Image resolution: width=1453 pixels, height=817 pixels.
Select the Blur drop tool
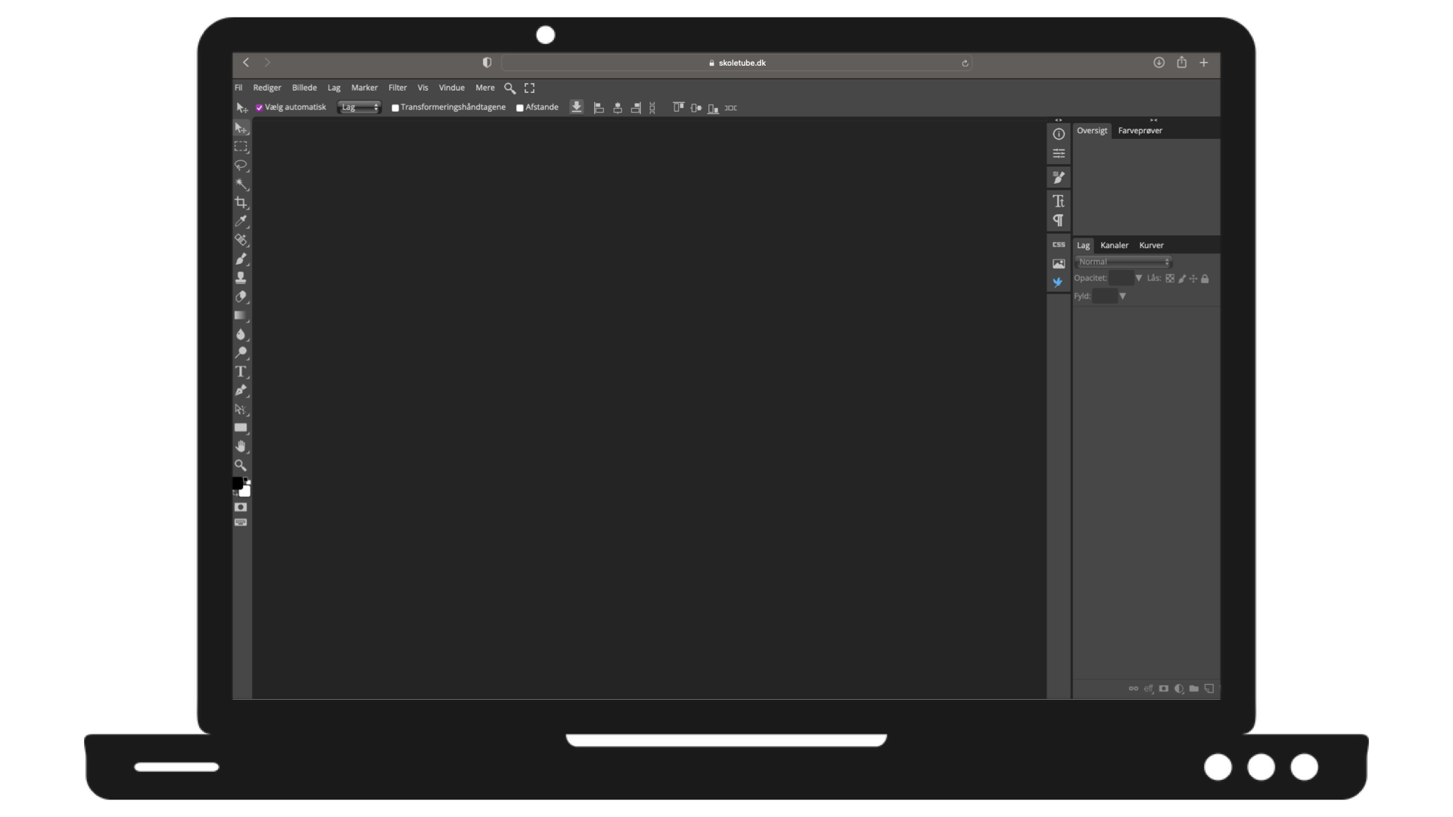click(x=241, y=334)
